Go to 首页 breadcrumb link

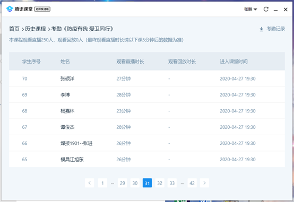[14, 29]
